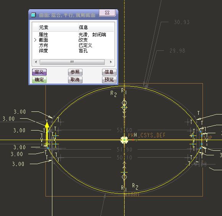222x216 pixels.
Task: Select the 深度 element row
Action: point(73,51)
